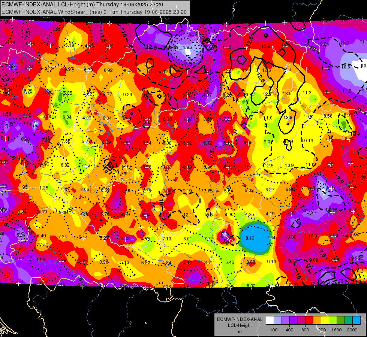
Task: Click the 8.06 shear value on map
Action: (84, 189)
